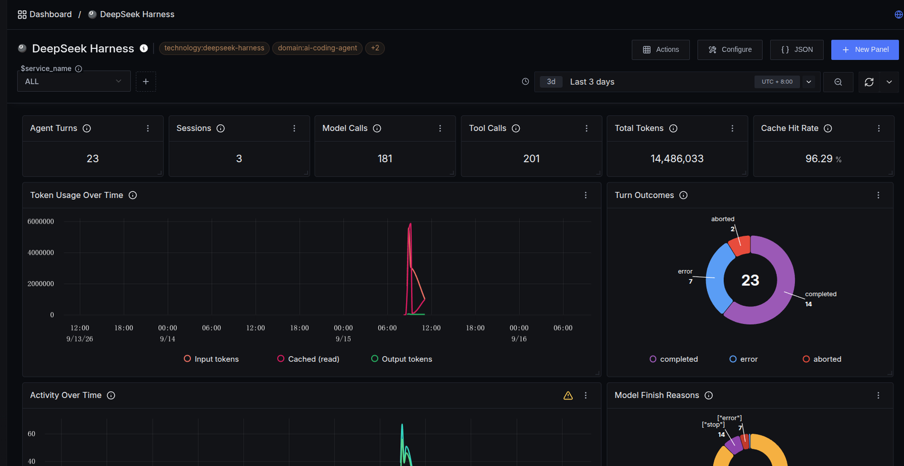The image size is (904, 466).
Task: Toggle the aborted legend in Turn Outcomes
Action: point(822,359)
